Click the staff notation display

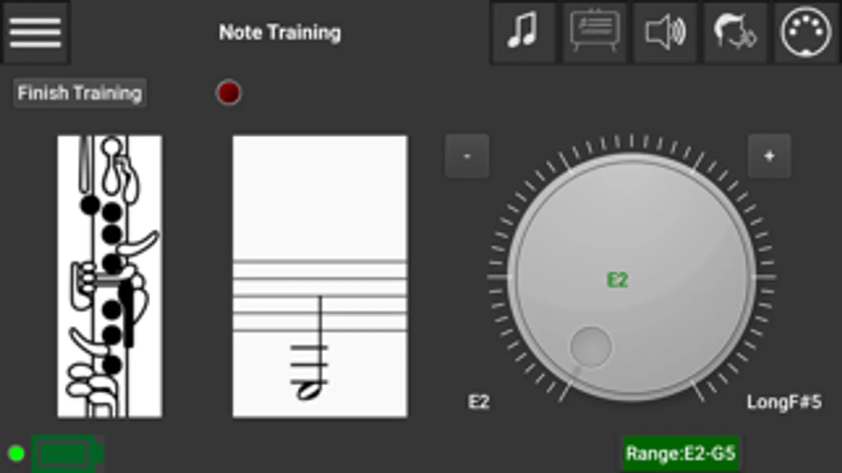[x=319, y=276]
